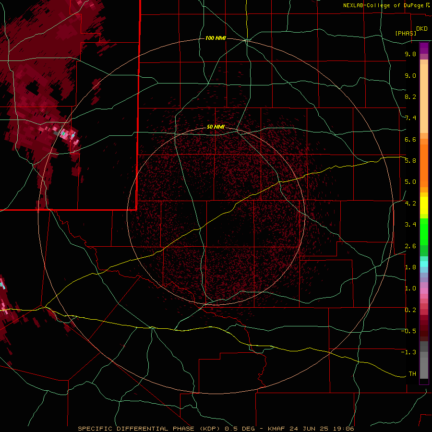Click the 8.2 value on color scale

pyautogui.click(x=410, y=96)
